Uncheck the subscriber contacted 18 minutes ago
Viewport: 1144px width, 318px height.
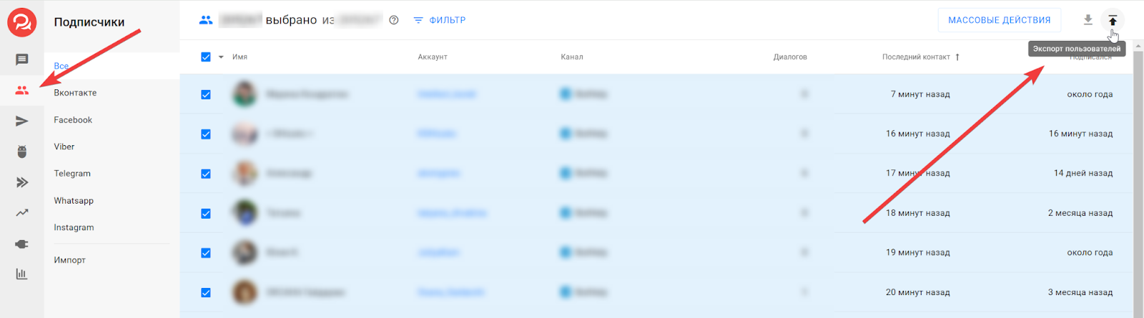206,213
